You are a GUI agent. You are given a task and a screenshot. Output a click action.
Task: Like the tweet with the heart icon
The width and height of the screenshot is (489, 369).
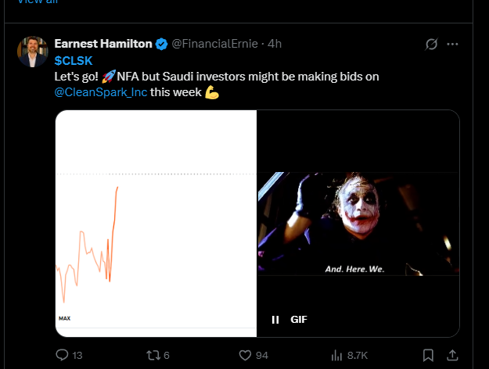pos(245,355)
